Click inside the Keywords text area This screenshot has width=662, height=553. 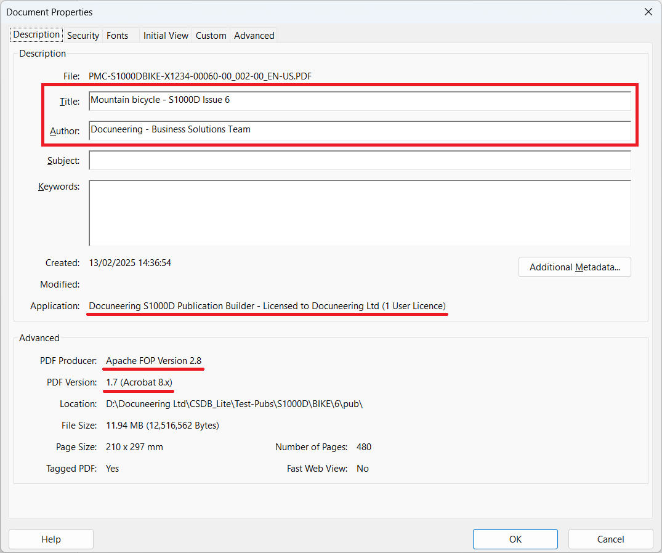click(360, 212)
